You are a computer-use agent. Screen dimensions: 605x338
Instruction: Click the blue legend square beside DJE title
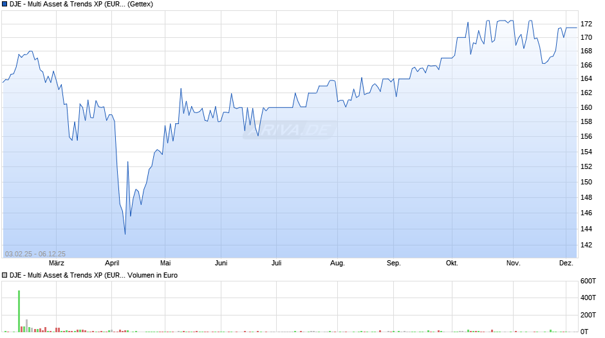(5, 4)
